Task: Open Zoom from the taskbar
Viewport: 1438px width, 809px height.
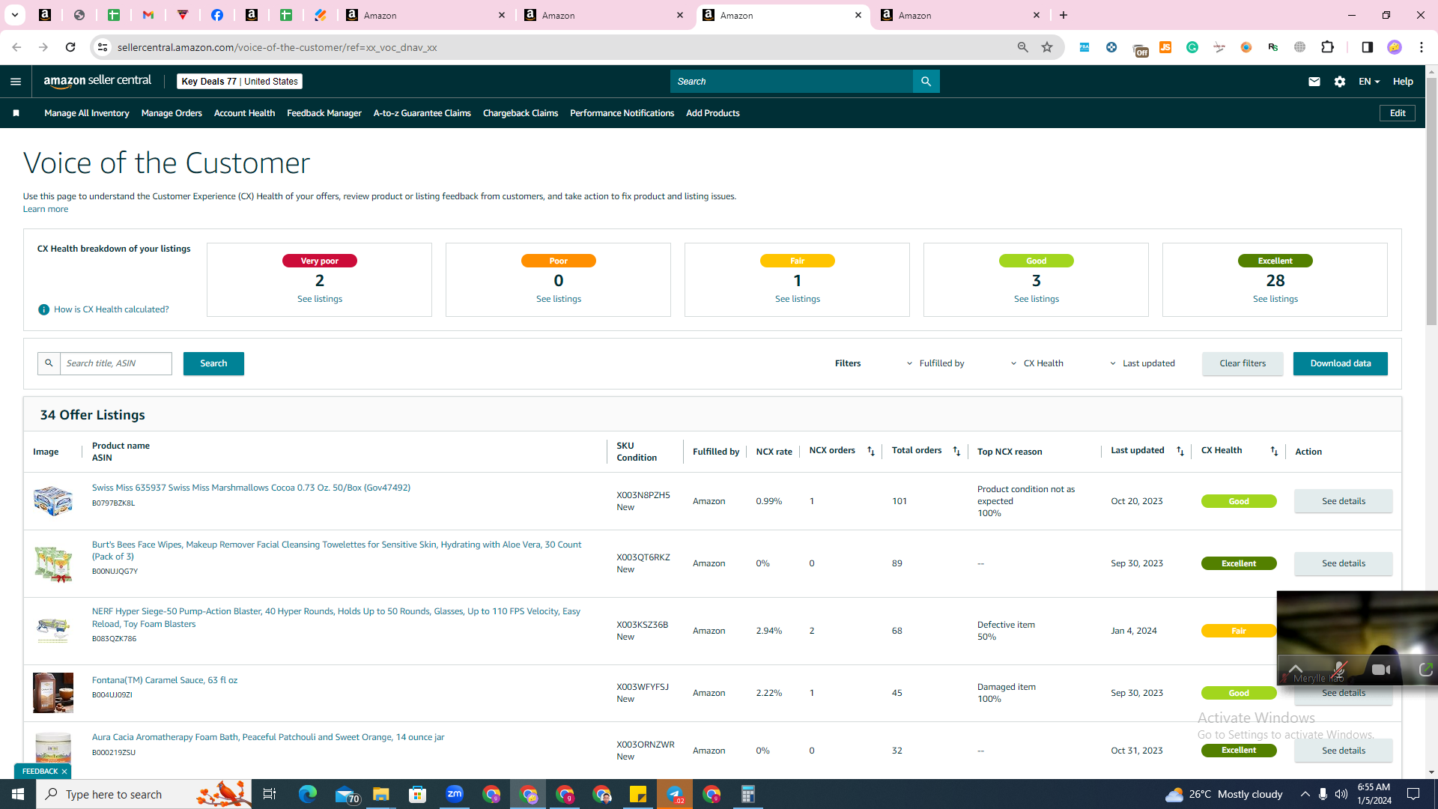Action: 455,794
